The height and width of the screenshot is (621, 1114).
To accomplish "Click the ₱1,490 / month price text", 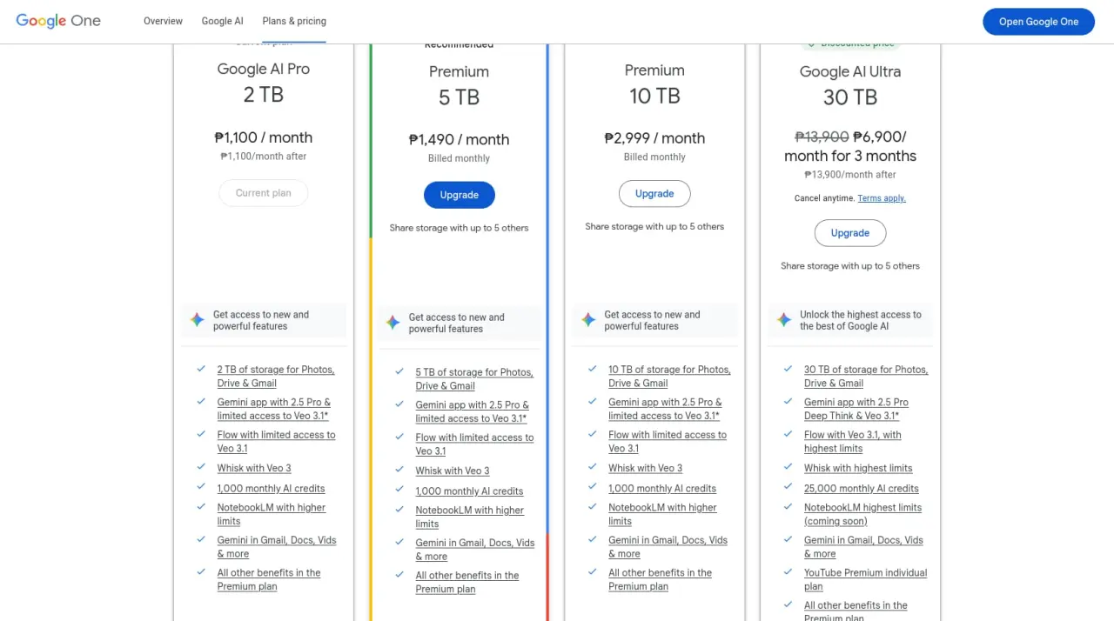I will point(459,139).
